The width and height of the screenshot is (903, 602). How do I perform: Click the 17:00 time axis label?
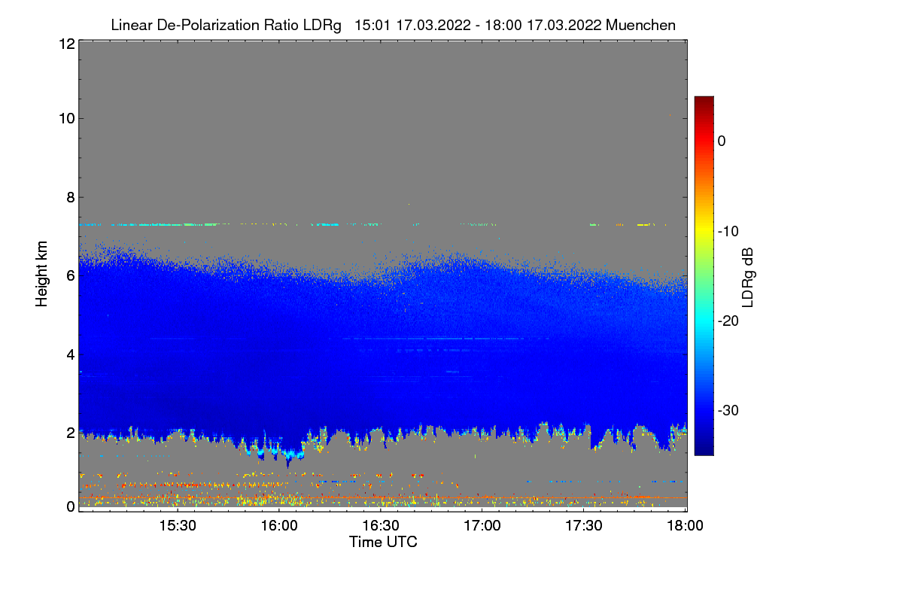pyautogui.click(x=482, y=527)
